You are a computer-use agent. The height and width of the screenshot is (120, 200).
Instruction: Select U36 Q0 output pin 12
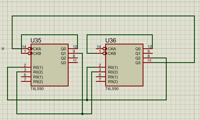148,49
